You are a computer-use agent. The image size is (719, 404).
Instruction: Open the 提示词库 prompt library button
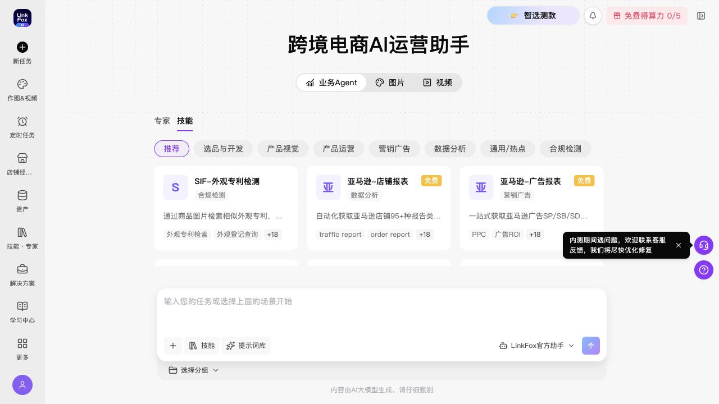pos(246,346)
